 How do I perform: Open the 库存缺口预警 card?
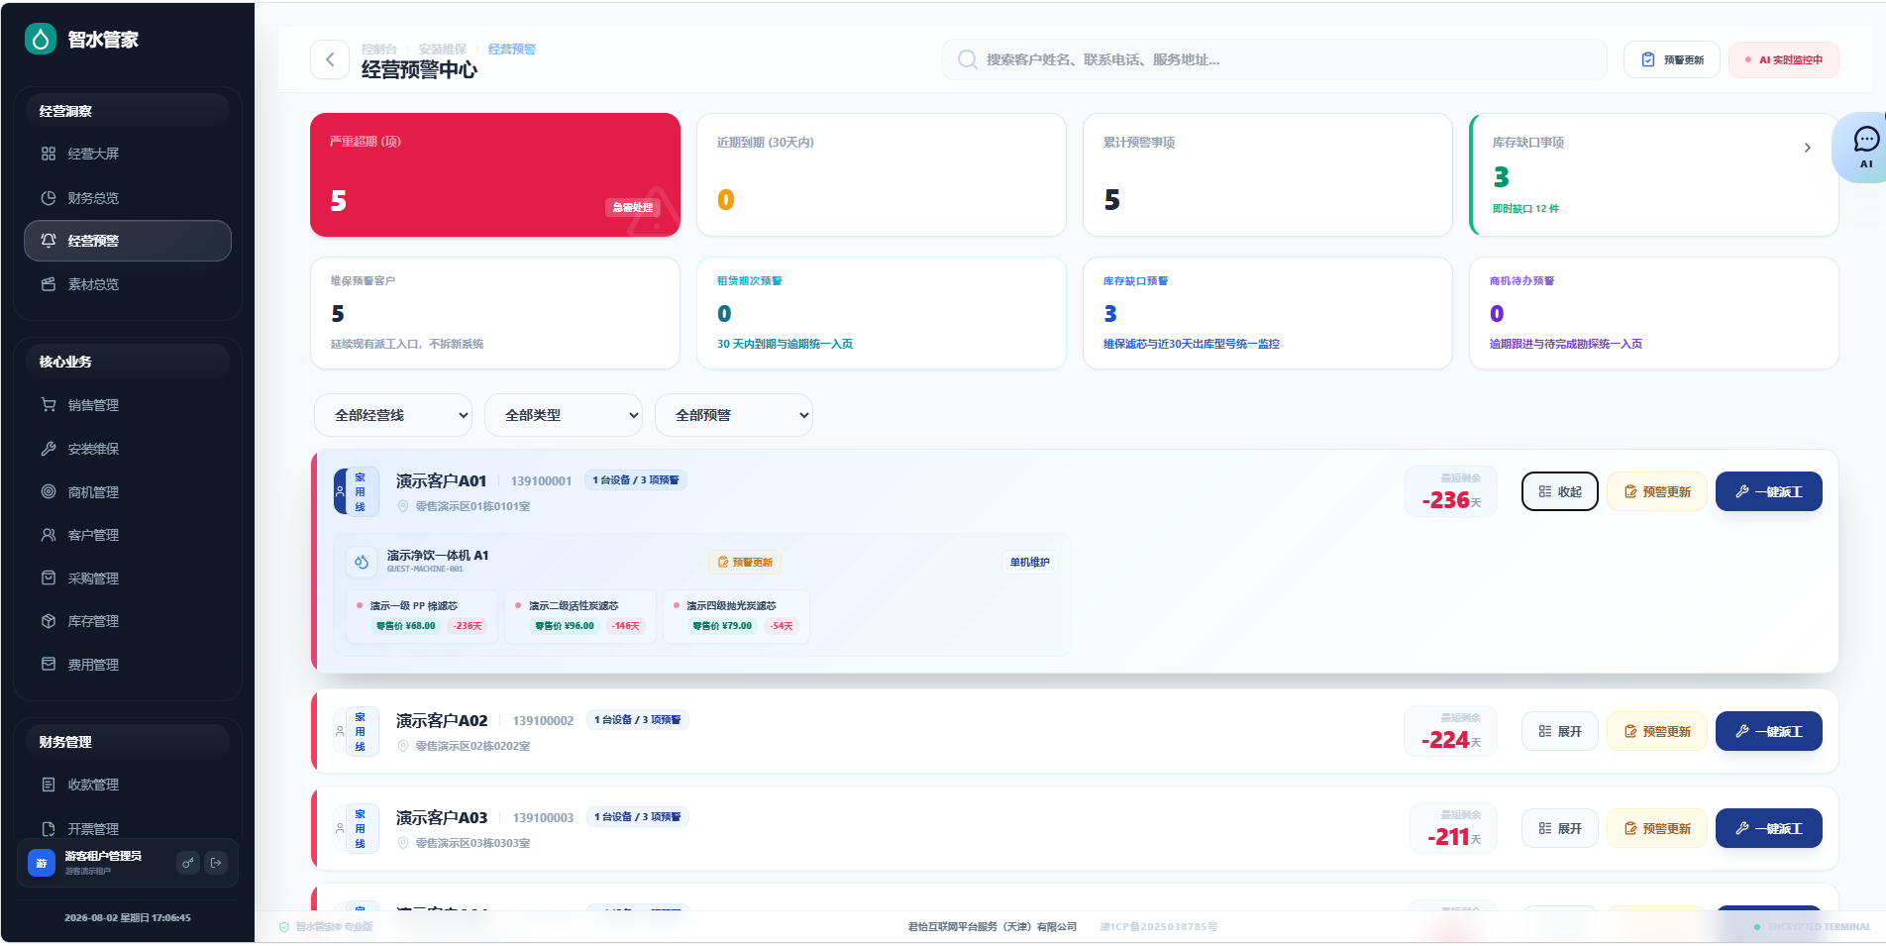(1268, 313)
